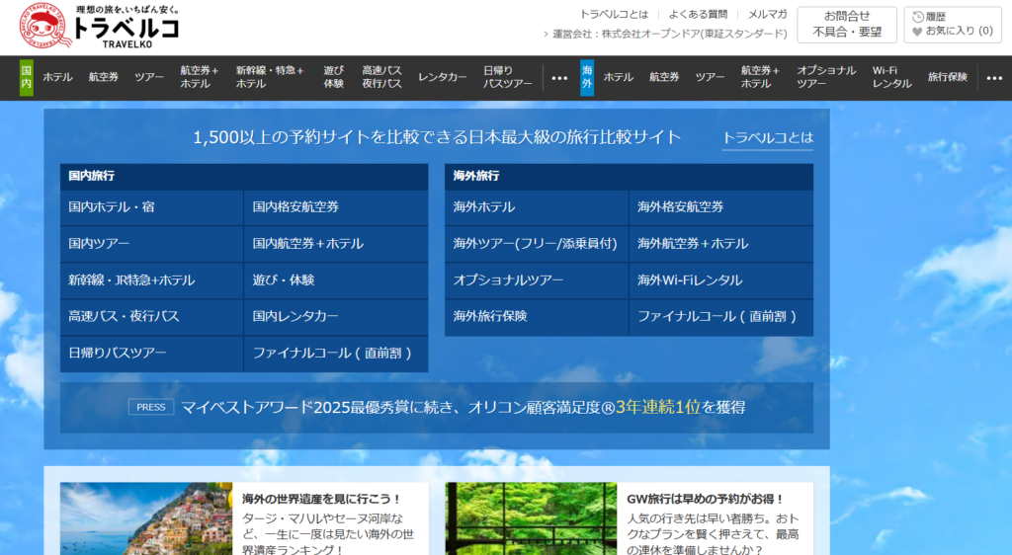Click the お問合せ 不具合・要望 button
The width and height of the screenshot is (1012, 555).
click(x=847, y=25)
